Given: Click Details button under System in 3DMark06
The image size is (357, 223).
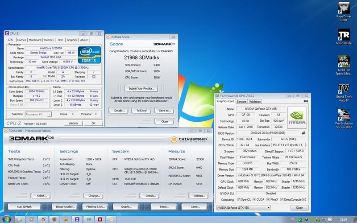Looking at the screenshot, I should (150, 196).
